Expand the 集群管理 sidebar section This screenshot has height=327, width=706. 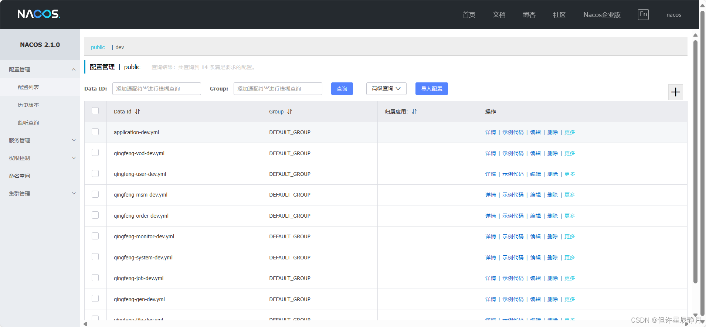click(x=40, y=194)
